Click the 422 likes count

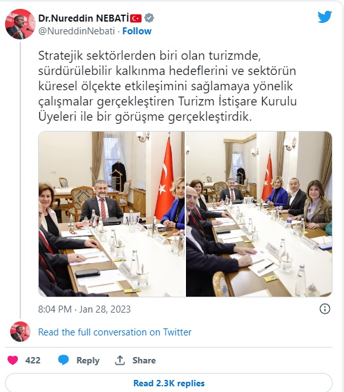[x=33, y=360]
